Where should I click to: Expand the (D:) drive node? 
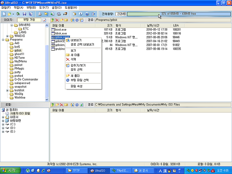pos(3,128)
